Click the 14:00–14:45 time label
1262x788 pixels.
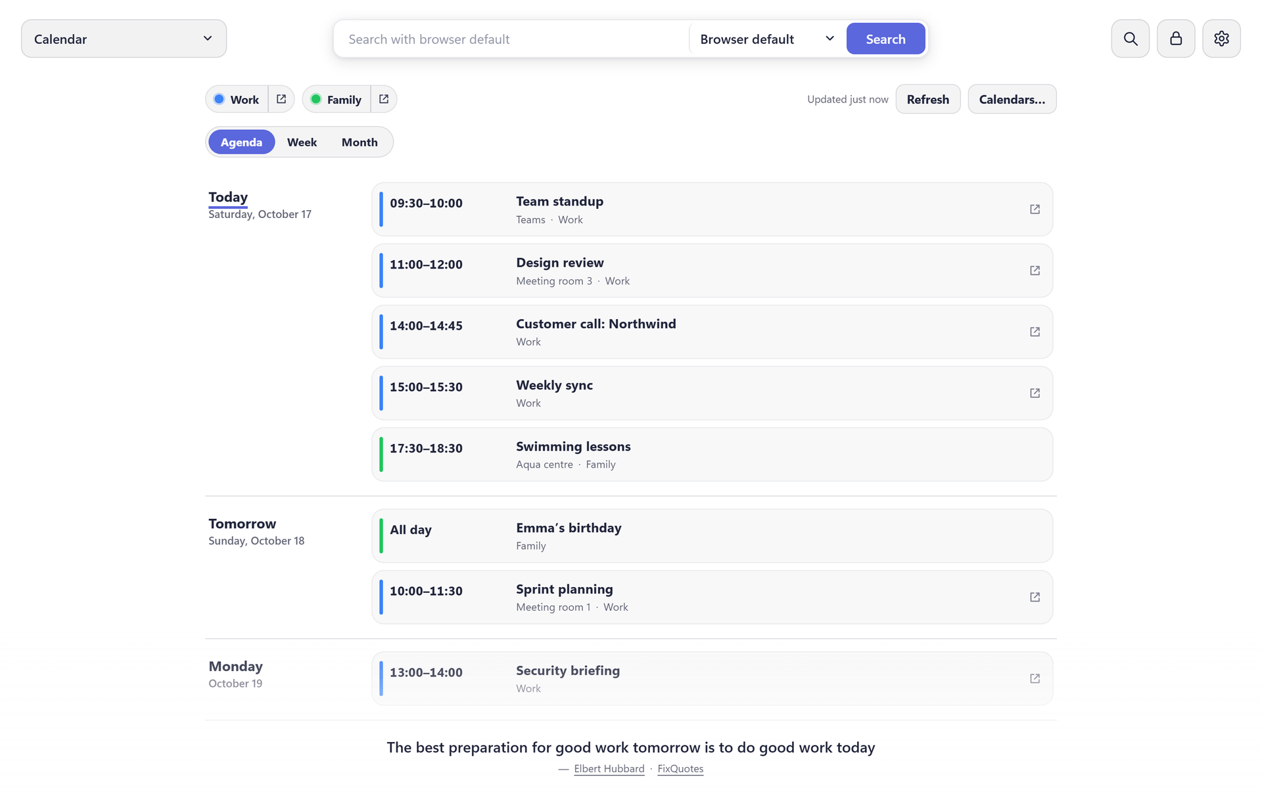(426, 326)
